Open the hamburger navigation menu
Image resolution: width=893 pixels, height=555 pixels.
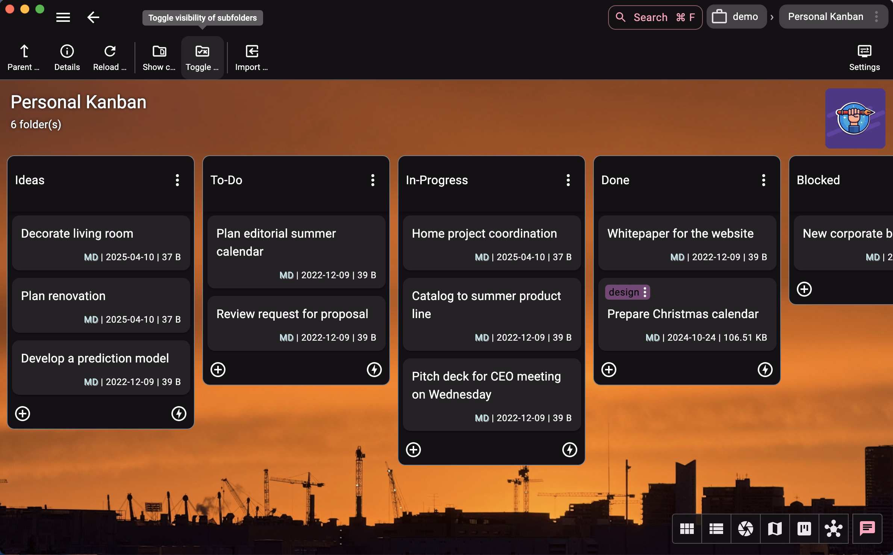point(63,17)
